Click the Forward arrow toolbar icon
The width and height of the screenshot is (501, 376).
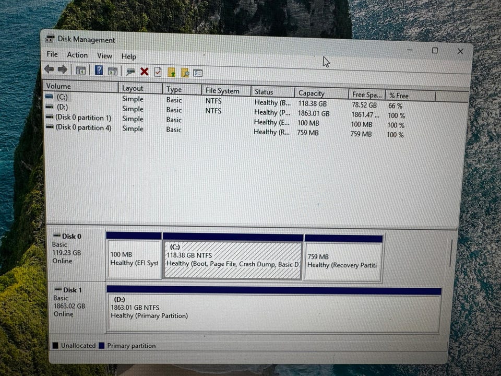pyautogui.click(x=62, y=69)
